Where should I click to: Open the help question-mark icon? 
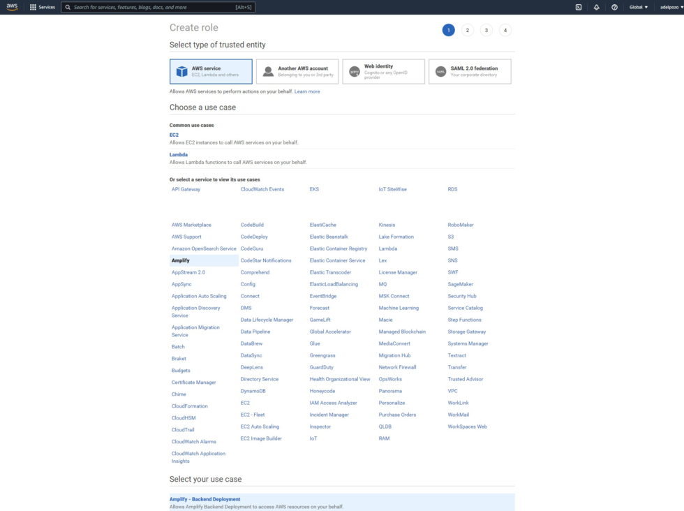(x=614, y=7)
